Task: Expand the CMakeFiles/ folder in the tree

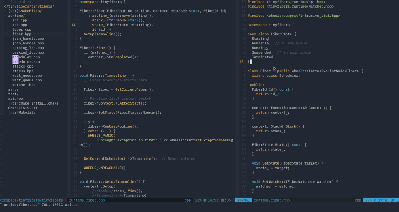Action: click(x=25, y=11)
